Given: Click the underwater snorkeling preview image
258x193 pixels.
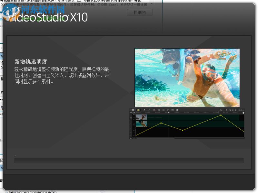Looking at the screenshot, I should click(187, 78).
